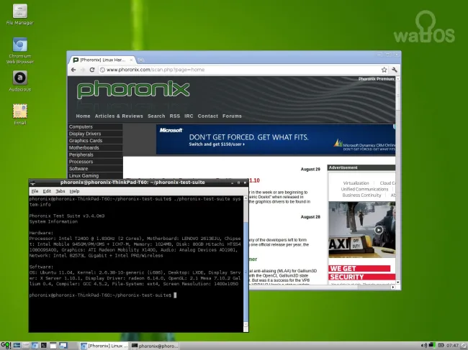
Task: Click the 07:47 clock
Action: click(x=452, y=346)
